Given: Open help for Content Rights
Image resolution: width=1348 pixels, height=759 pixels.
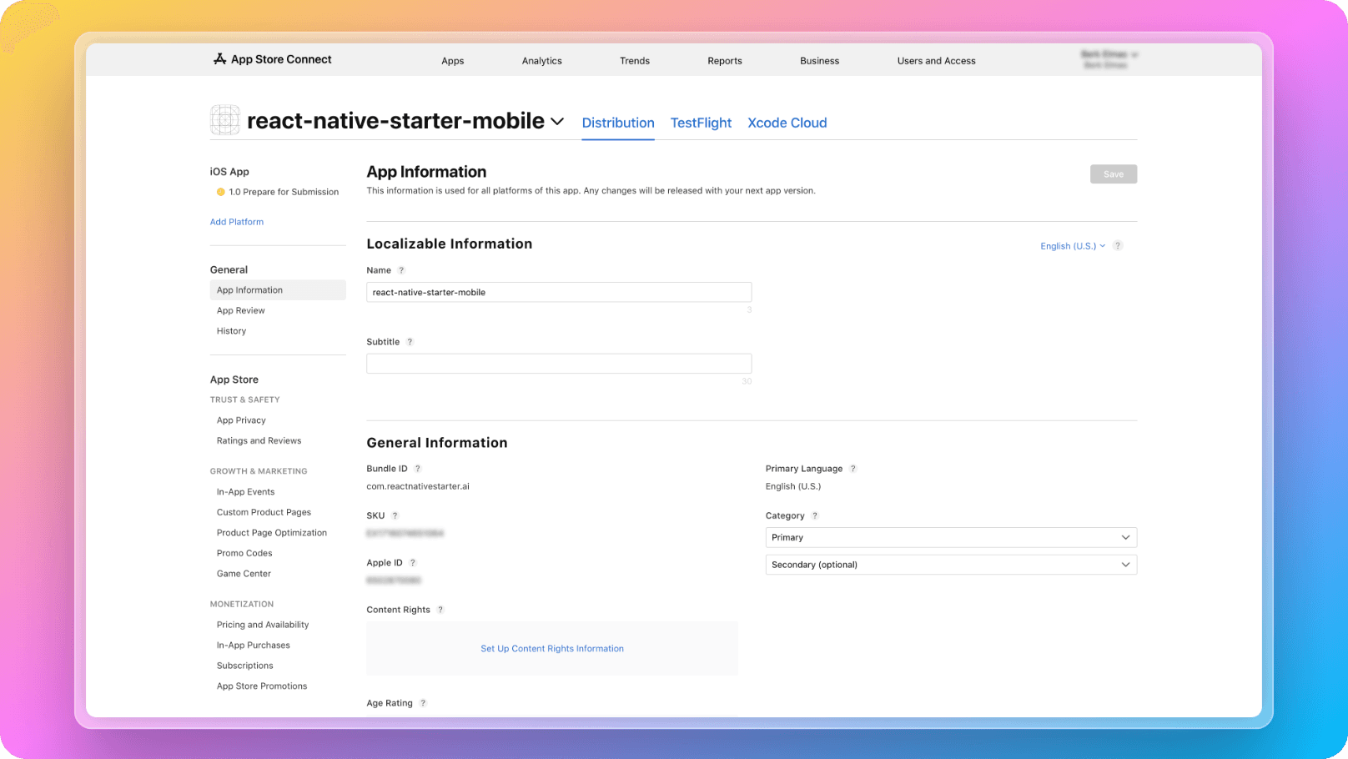Looking at the screenshot, I should pos(440,610).
